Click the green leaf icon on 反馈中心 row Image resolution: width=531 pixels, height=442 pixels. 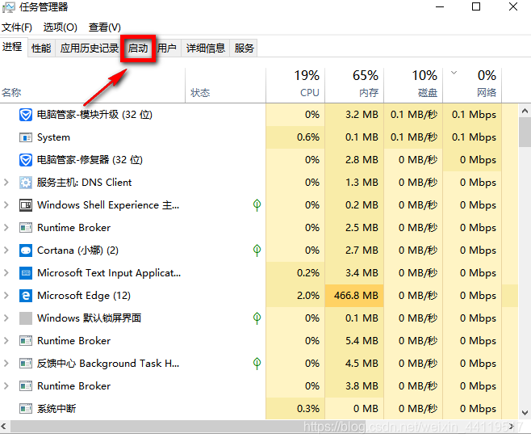257,364
